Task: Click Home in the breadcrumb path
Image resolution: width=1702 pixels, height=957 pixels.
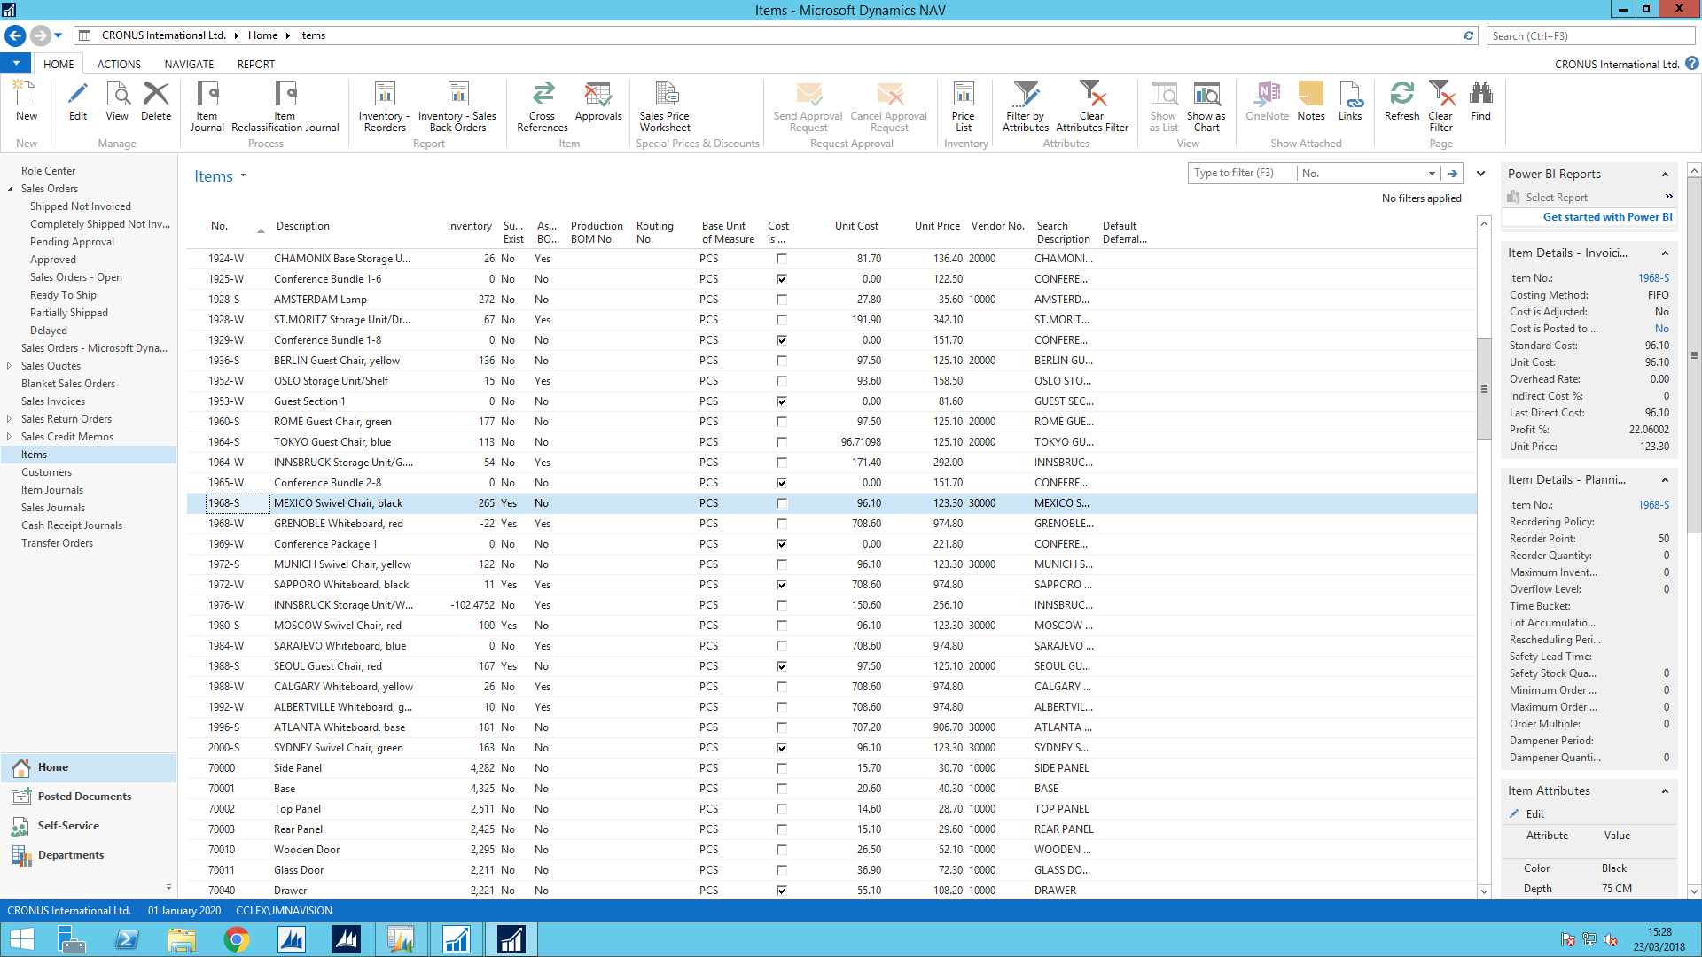Action: coord(262,35)
